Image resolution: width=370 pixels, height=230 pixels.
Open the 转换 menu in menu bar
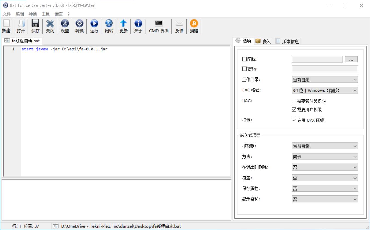tap(33, 14)
